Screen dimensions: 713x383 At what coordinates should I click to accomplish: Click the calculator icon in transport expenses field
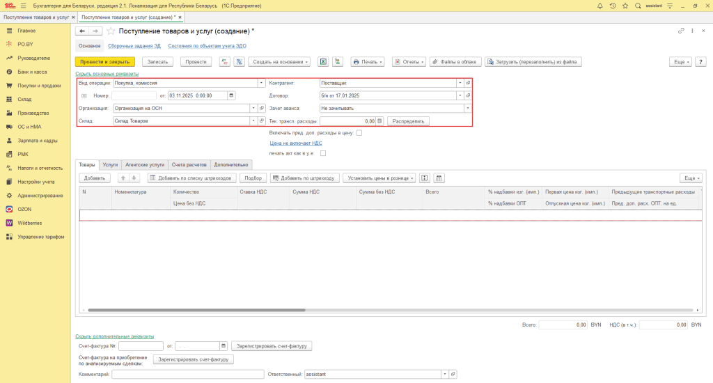tap(379, 120)
